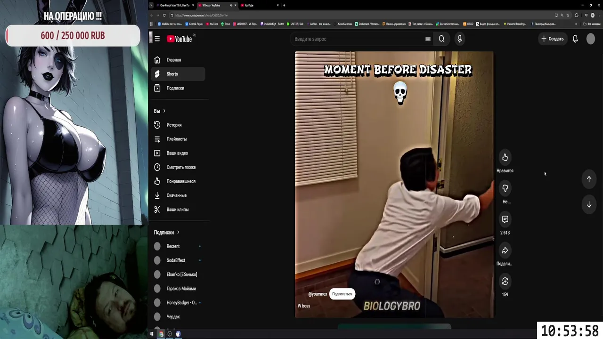Mute the W boss tab audio icon
Image resolution: width=603 pixels, height=339 pixels.
point(231,5)
